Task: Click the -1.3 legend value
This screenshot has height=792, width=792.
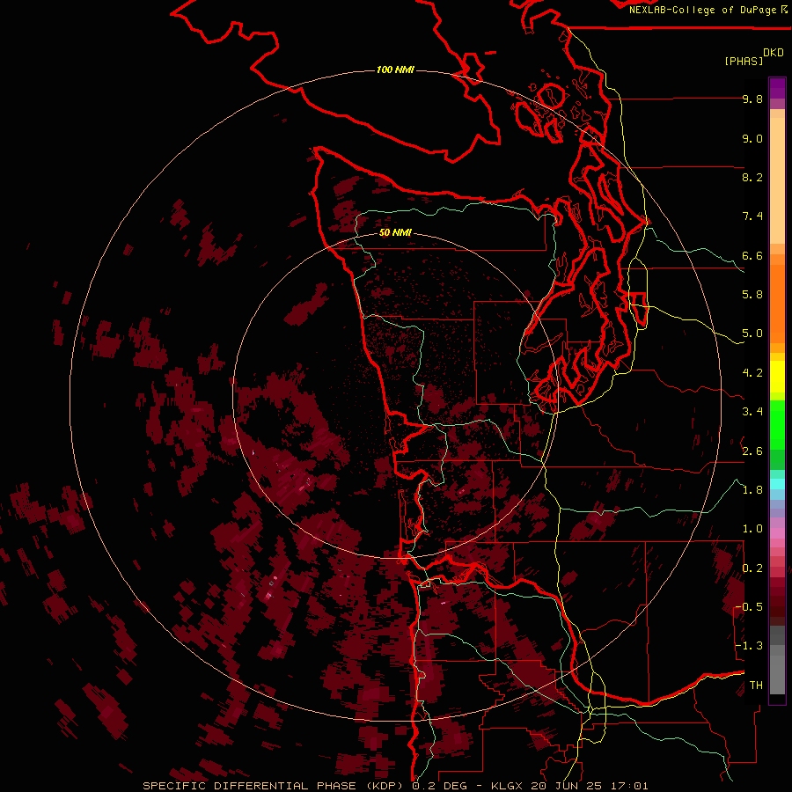Action: tap(749, 646)
